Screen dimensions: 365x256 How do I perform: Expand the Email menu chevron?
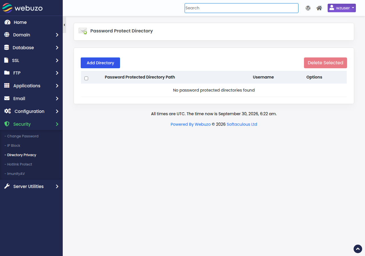pyautogui.click(x=57, y=98)
